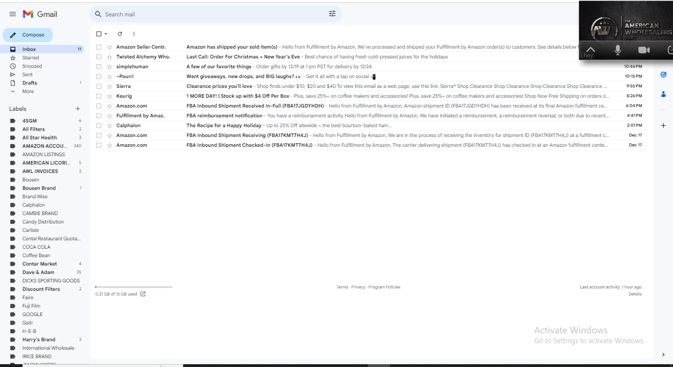This screenshot has width=673, height=367.
Task: Open the AWL INVOICES label
Action: coord(40,171)
